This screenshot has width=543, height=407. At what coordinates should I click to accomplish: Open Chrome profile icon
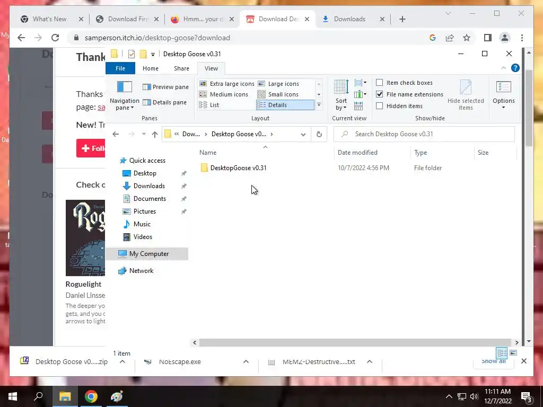tap(505, 38)
